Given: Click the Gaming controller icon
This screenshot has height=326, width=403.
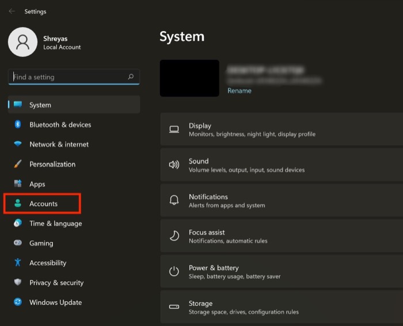Looking at the screenshot, I should (x=18, y=242).
